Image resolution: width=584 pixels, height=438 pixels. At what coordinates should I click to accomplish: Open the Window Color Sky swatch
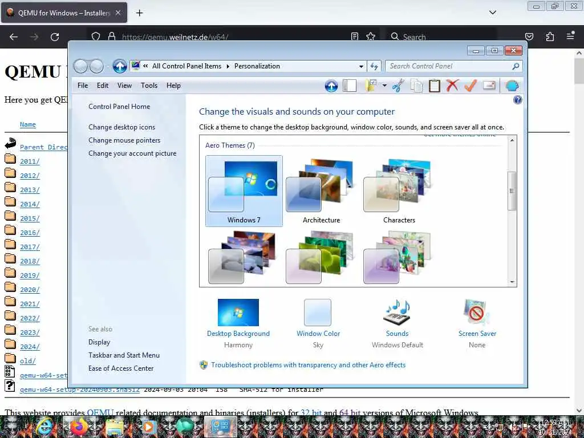coord(318,313)
